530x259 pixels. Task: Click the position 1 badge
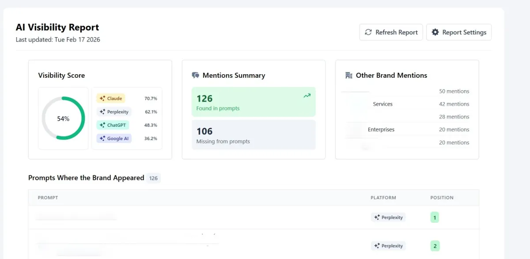coord(435,217)
